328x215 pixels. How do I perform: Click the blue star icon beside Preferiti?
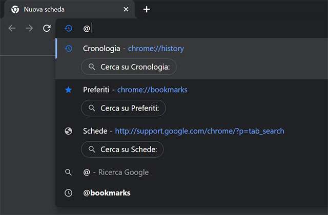click(x=69, y=90)
